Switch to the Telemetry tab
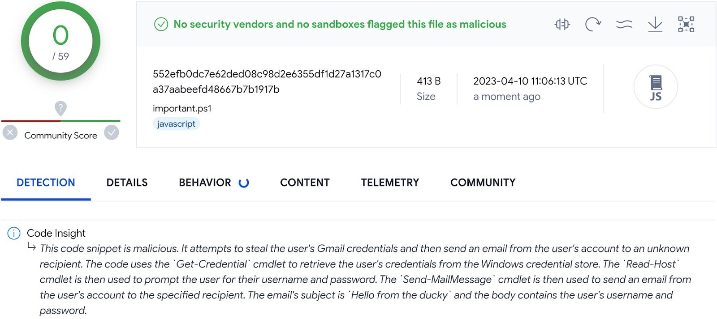 point(389,183)
